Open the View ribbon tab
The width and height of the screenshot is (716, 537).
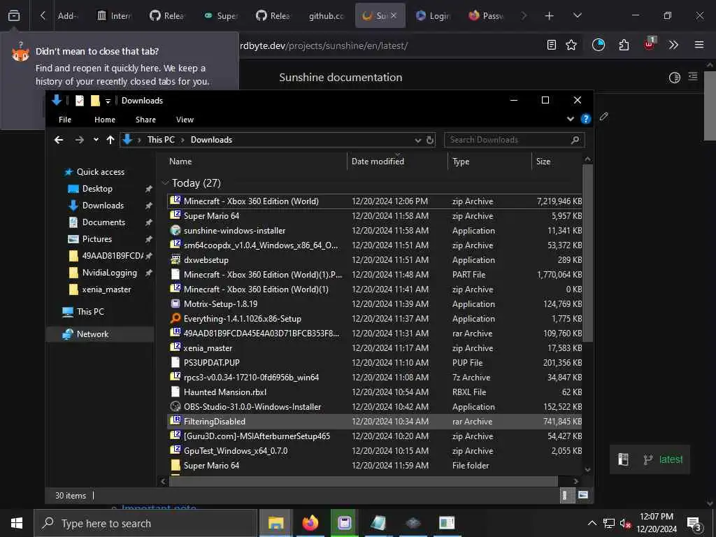coord(185,120)
